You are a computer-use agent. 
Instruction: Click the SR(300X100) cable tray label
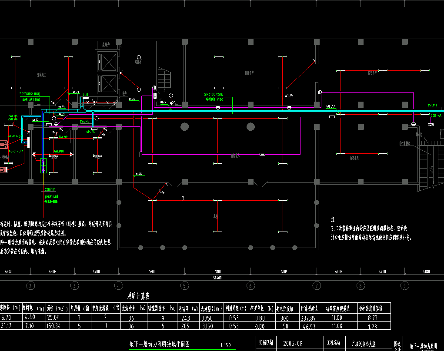tap(30, 94)
